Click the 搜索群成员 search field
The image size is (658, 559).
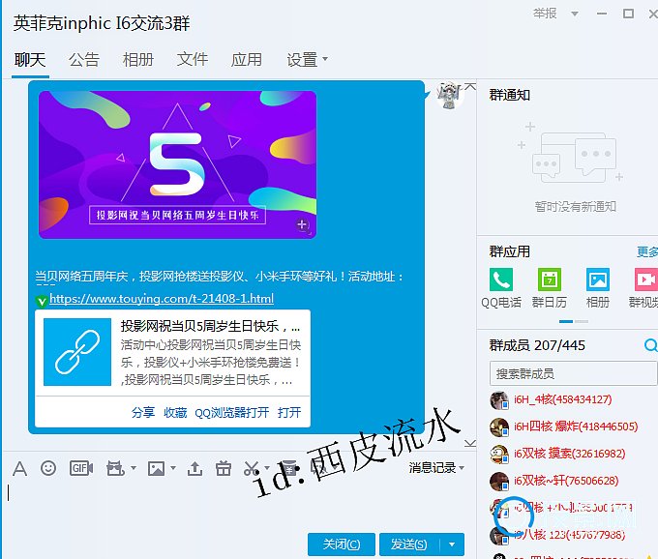[x=573, y=373]
